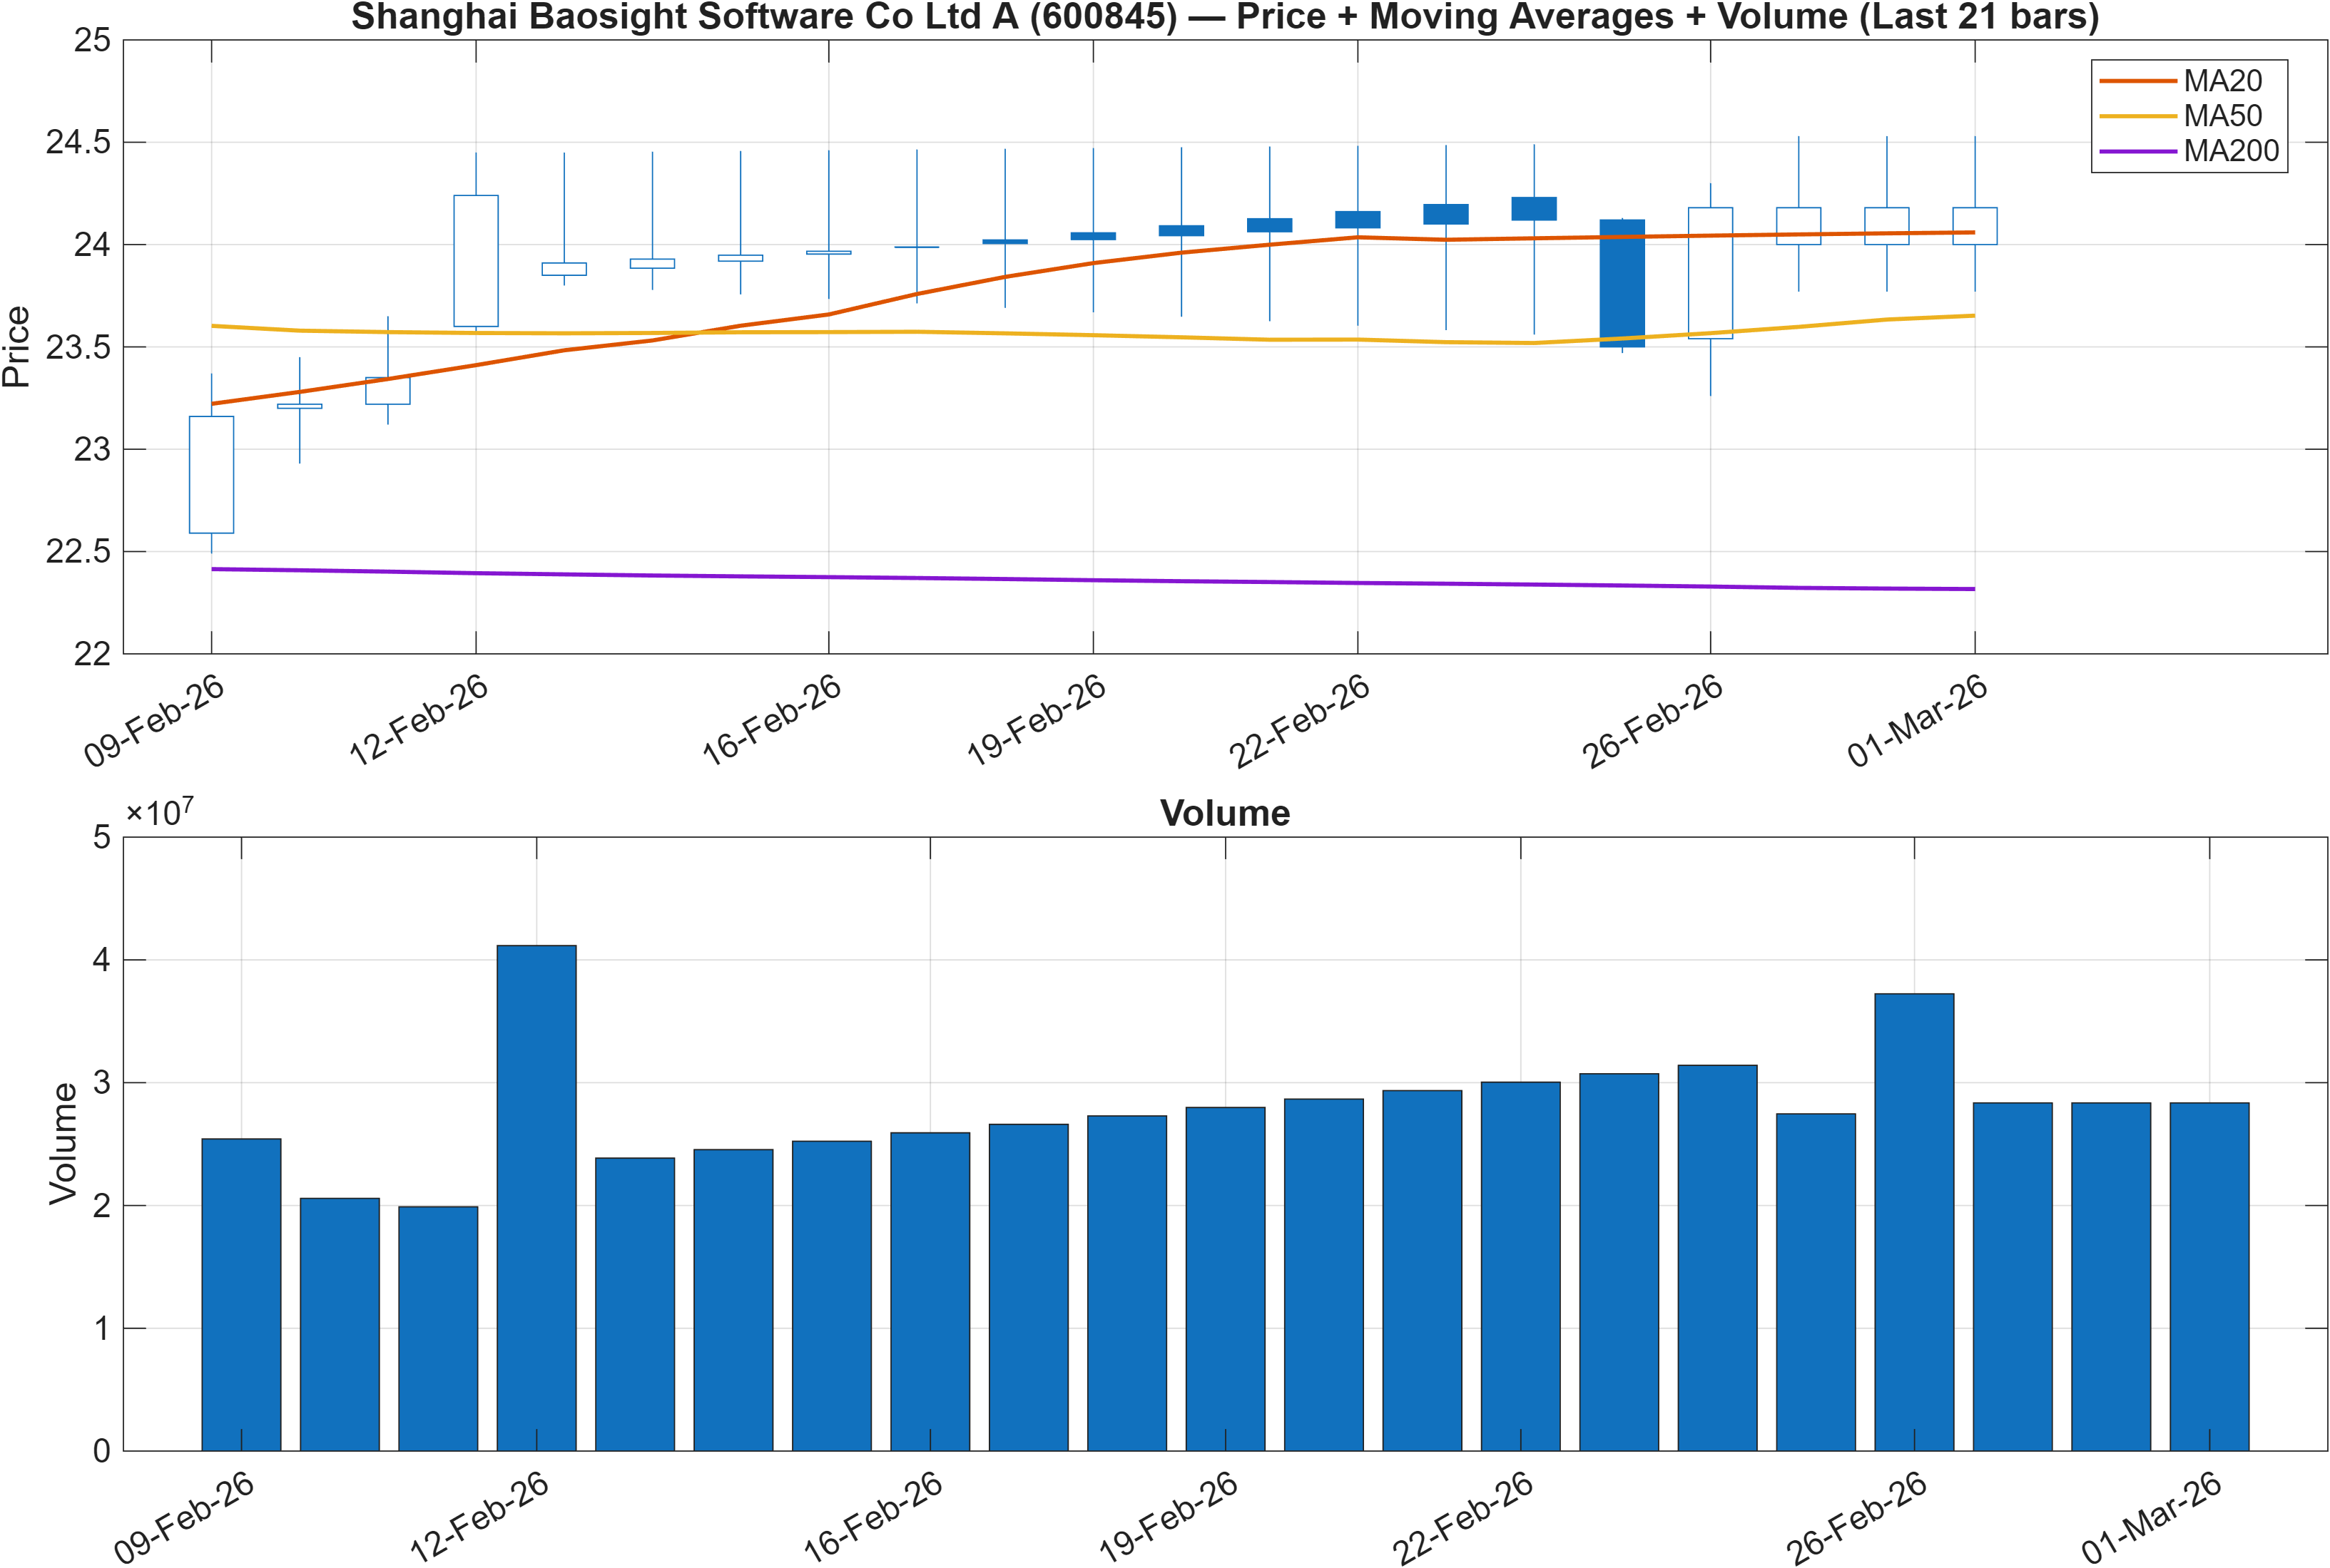The width and height of the screenshot is (2330, 1568).
Task: Click the 22-Feb-26 date label on volume chart
Action: coord(1464,1517)
